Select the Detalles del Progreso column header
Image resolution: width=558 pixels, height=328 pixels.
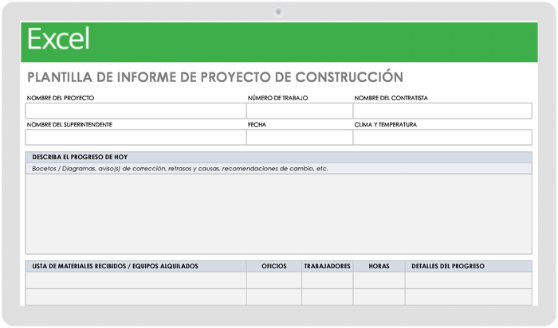(468, 266)
